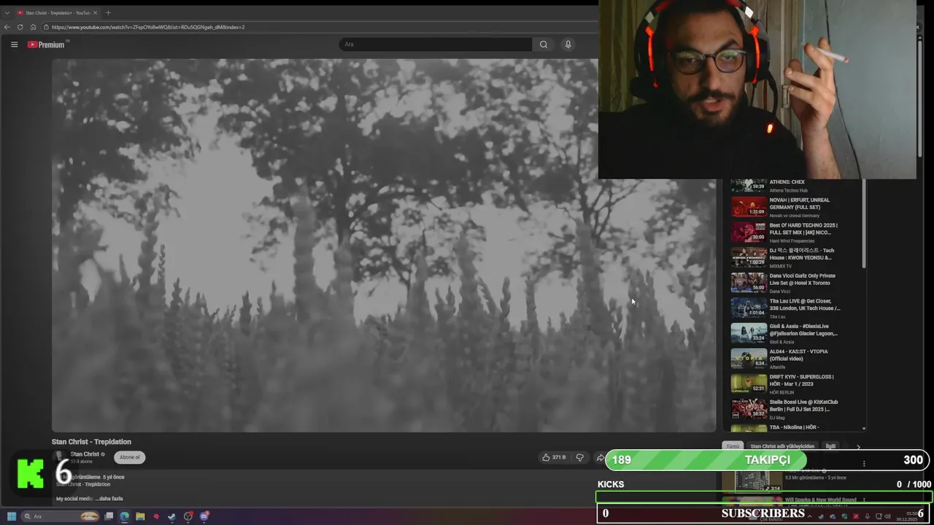Screen dimensions: 934x525
Task: Open 'Tita Lau LIVE @ Get Closer' video
Action: click(804, 305)
